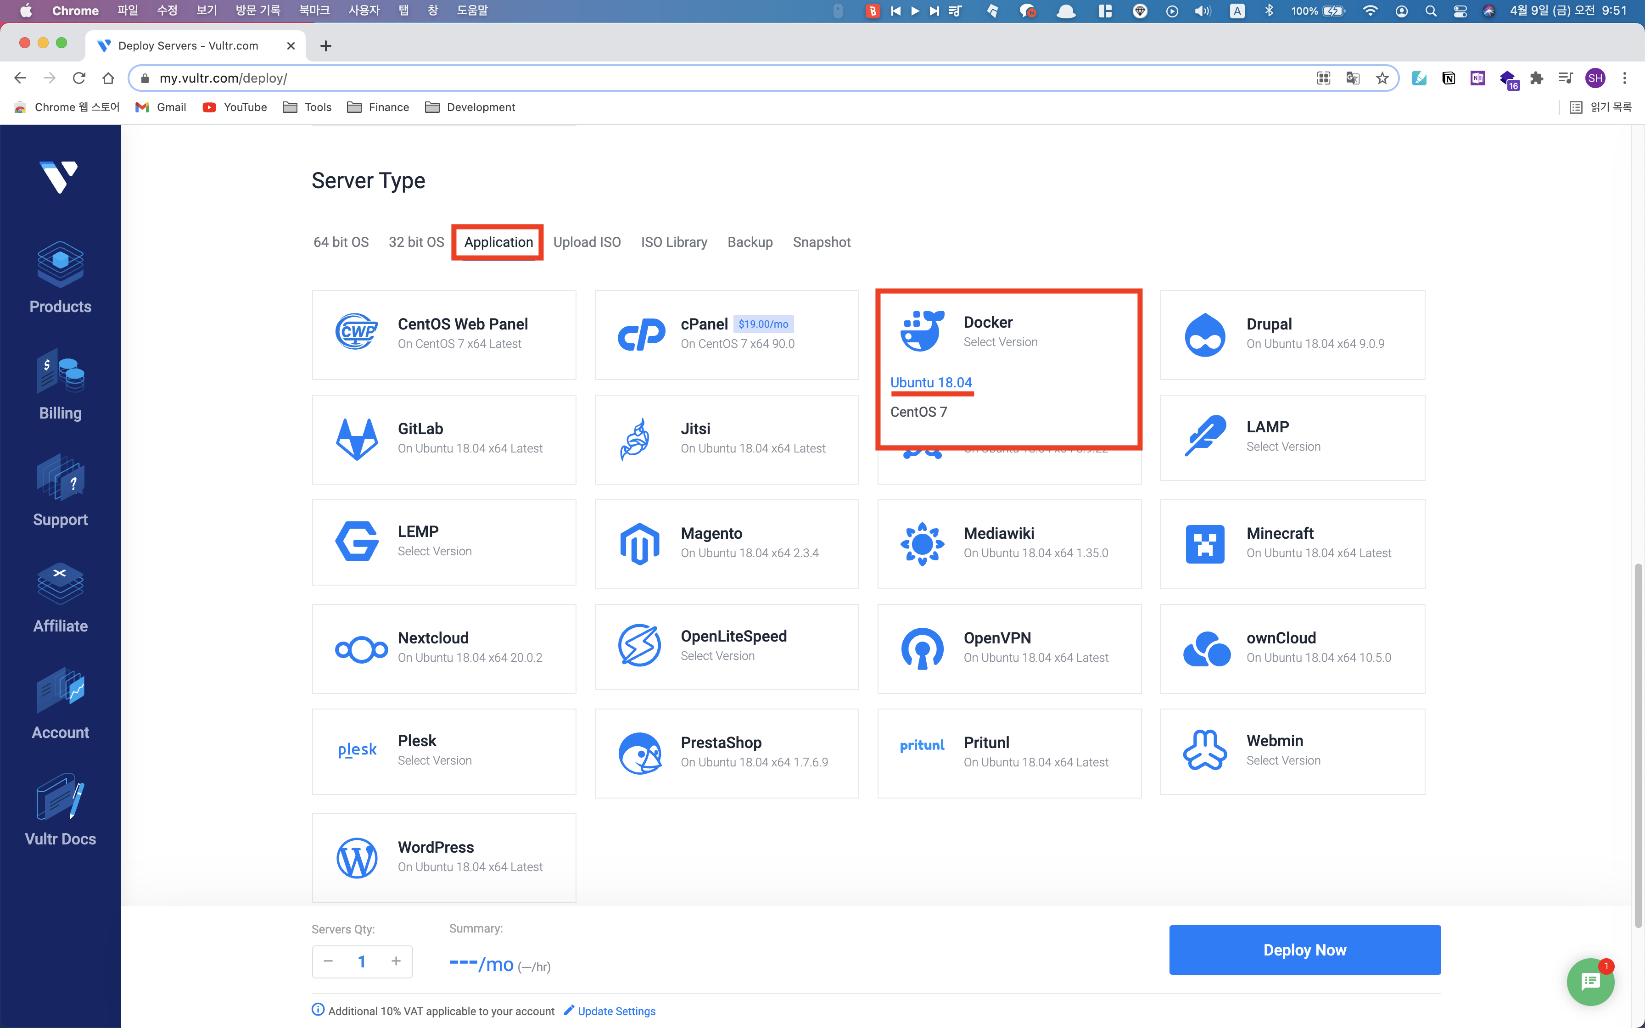This screenshot has width=1645, height=1028.
Task: Open the Vultr Docs sidebar icon
Action: pos(61,797)
